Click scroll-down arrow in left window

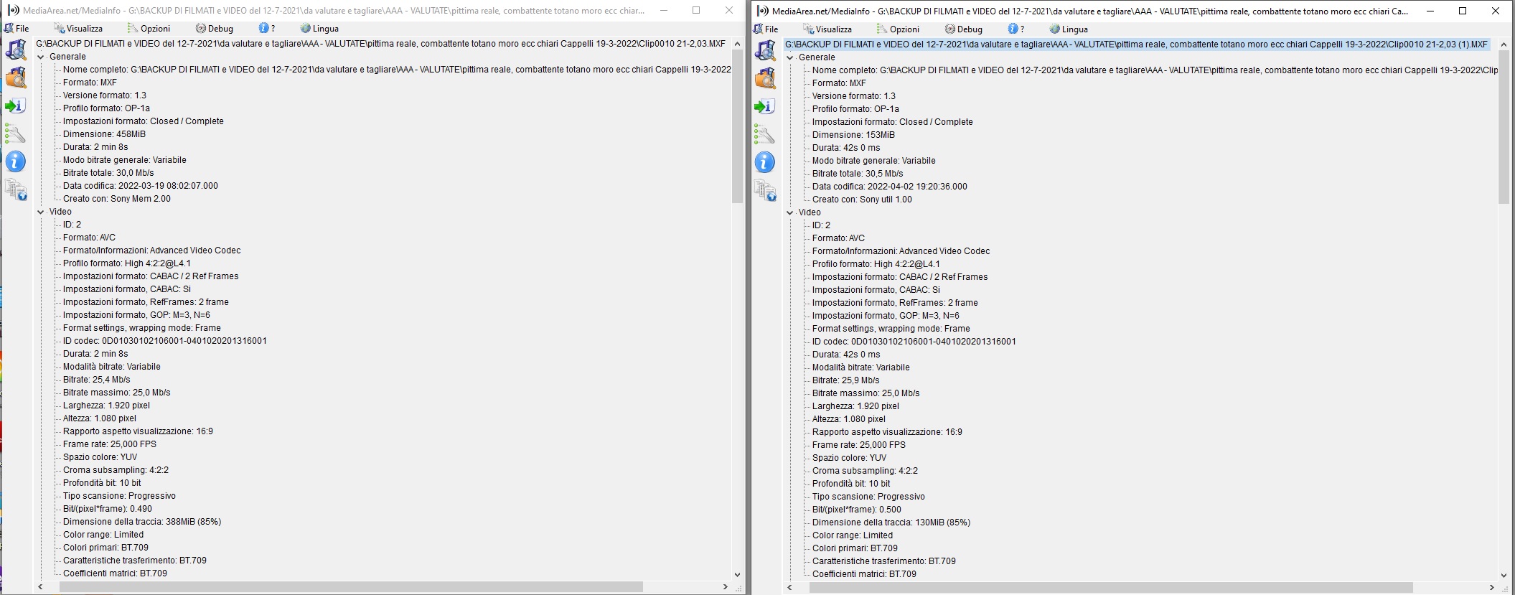(737, 575)
